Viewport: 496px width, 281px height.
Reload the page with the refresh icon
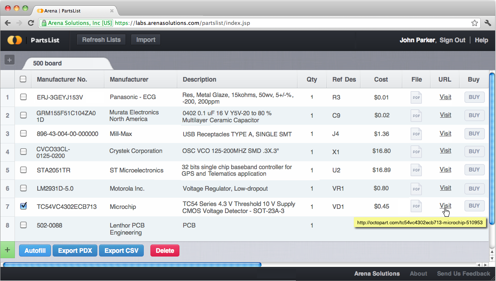coord(31,23)
